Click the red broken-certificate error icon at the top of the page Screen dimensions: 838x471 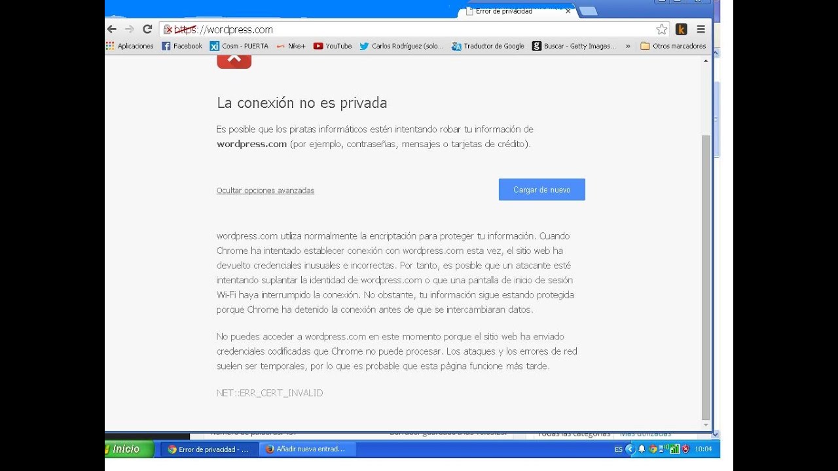coord(234,61)
